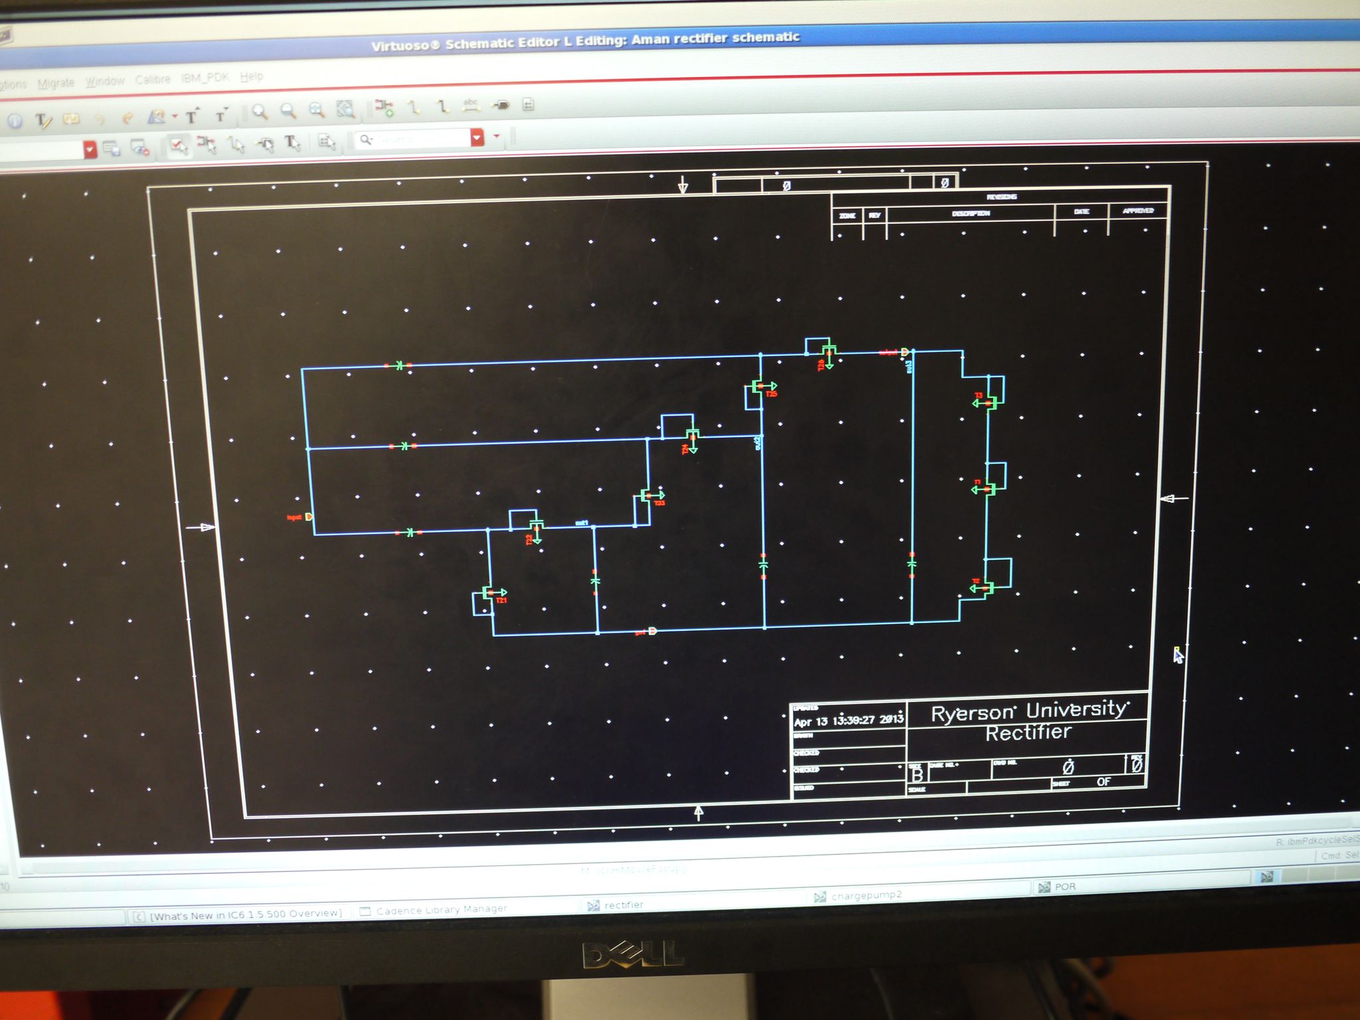Click the edit text pencil tool
This screenshot has width=1360, height=1020.
tap(43, 120)
